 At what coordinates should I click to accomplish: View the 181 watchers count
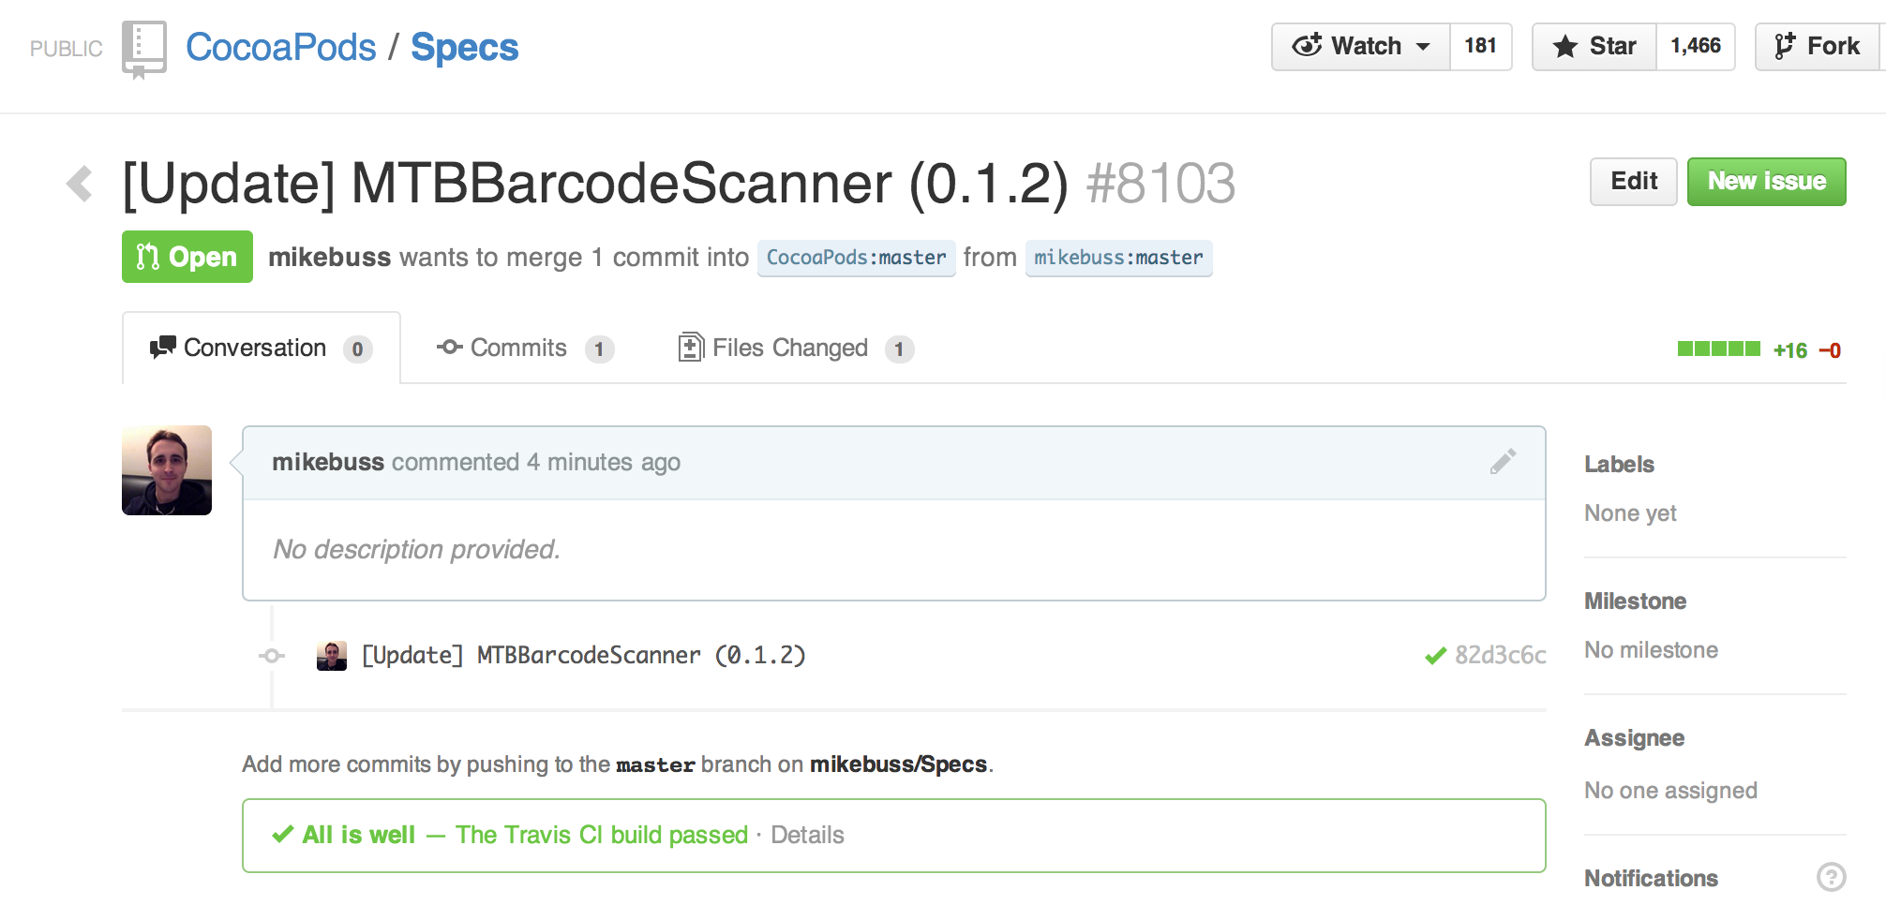click(x=1480, y=46)
